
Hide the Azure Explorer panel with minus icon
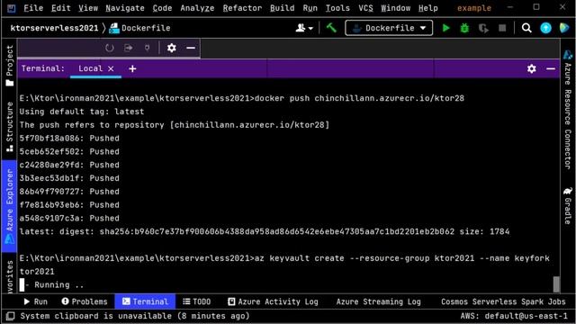click(x=191, y=48)
